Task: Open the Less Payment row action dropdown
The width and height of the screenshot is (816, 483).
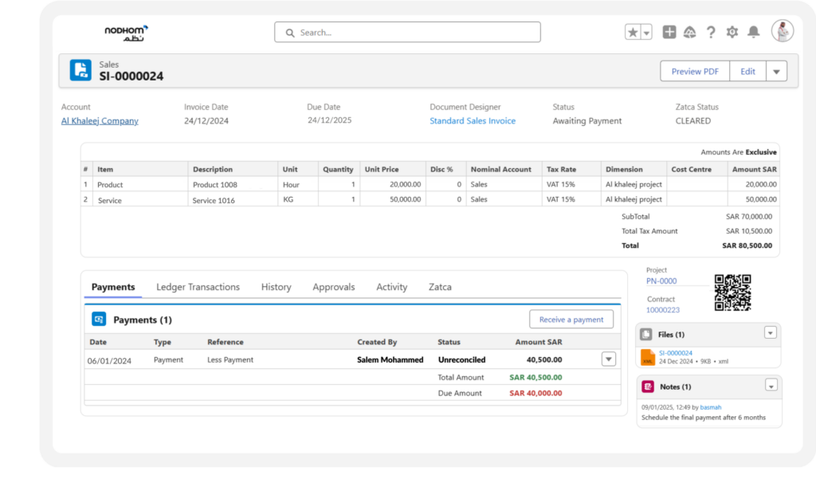Action: click(x=609, y=359)
